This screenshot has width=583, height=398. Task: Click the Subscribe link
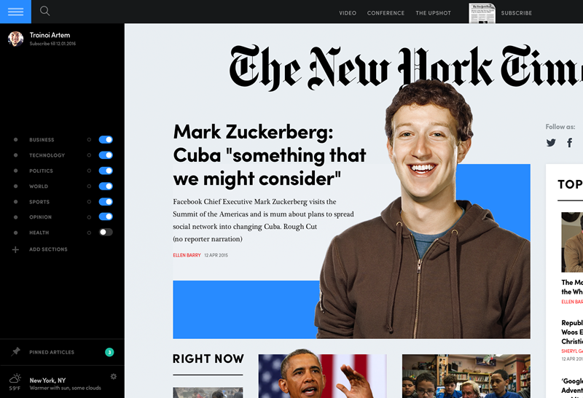[517, 13]
